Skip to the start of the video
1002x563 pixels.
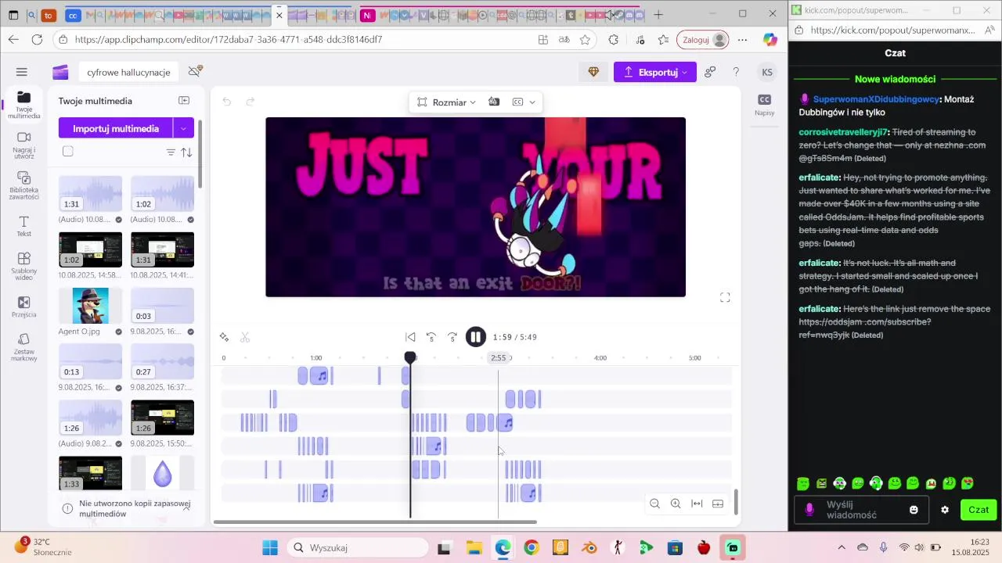point(410,337)
